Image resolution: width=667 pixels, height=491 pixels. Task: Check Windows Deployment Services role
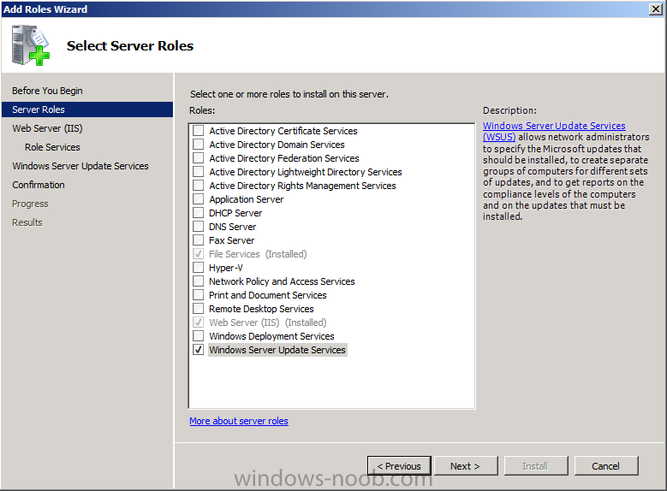click(199, 336)
